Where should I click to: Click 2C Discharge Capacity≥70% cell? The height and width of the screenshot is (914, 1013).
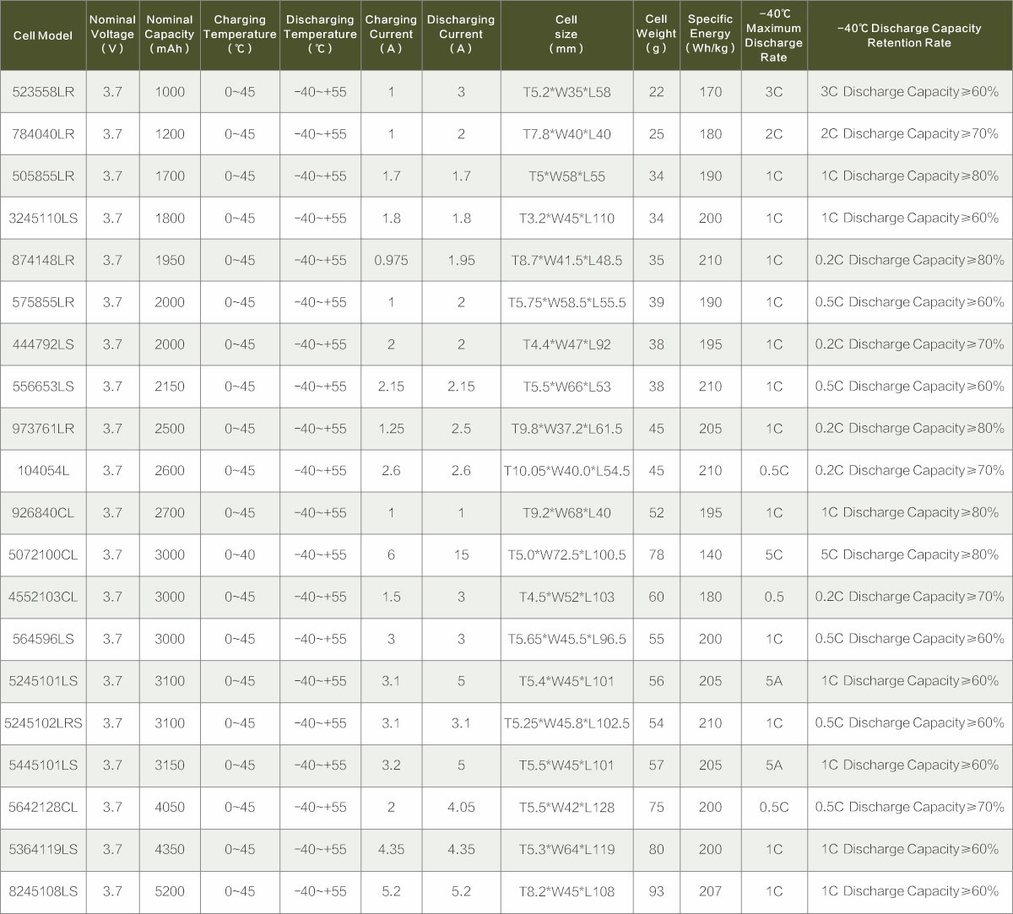click(x=909, y=134)
